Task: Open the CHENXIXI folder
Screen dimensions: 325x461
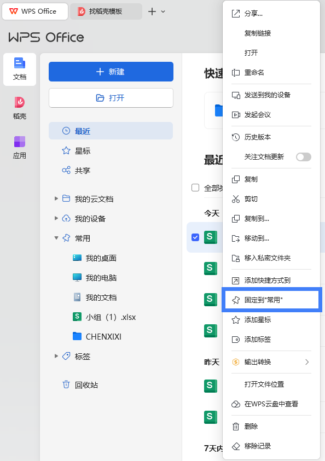Action: tap(97, 337)
